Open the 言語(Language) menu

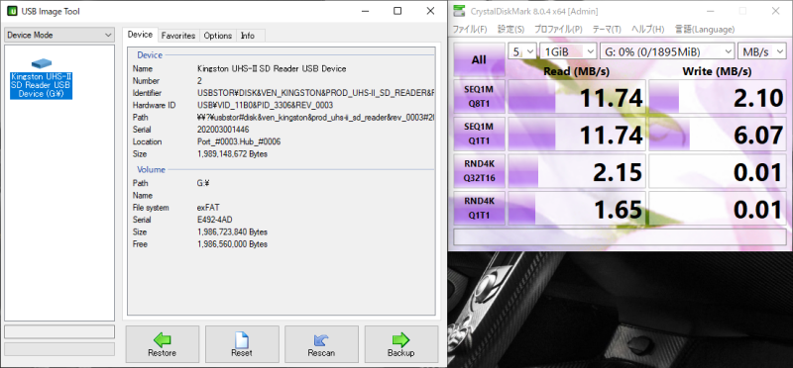pos(705,30)
